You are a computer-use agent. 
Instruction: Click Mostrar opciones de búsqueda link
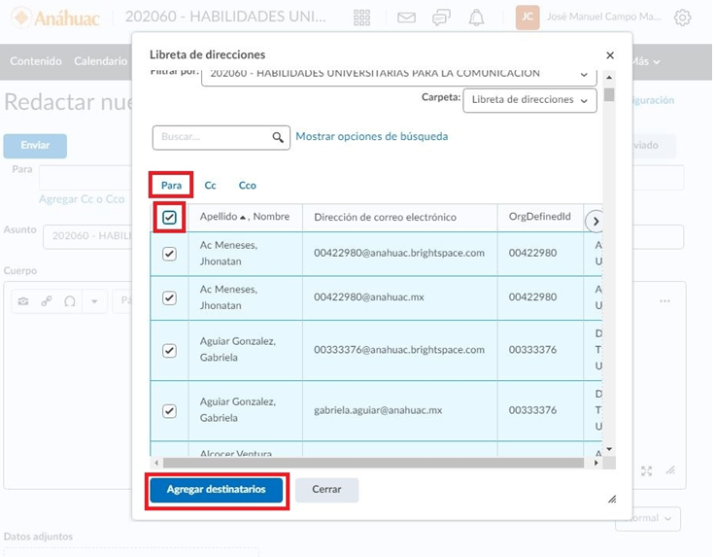pos(371,137)
